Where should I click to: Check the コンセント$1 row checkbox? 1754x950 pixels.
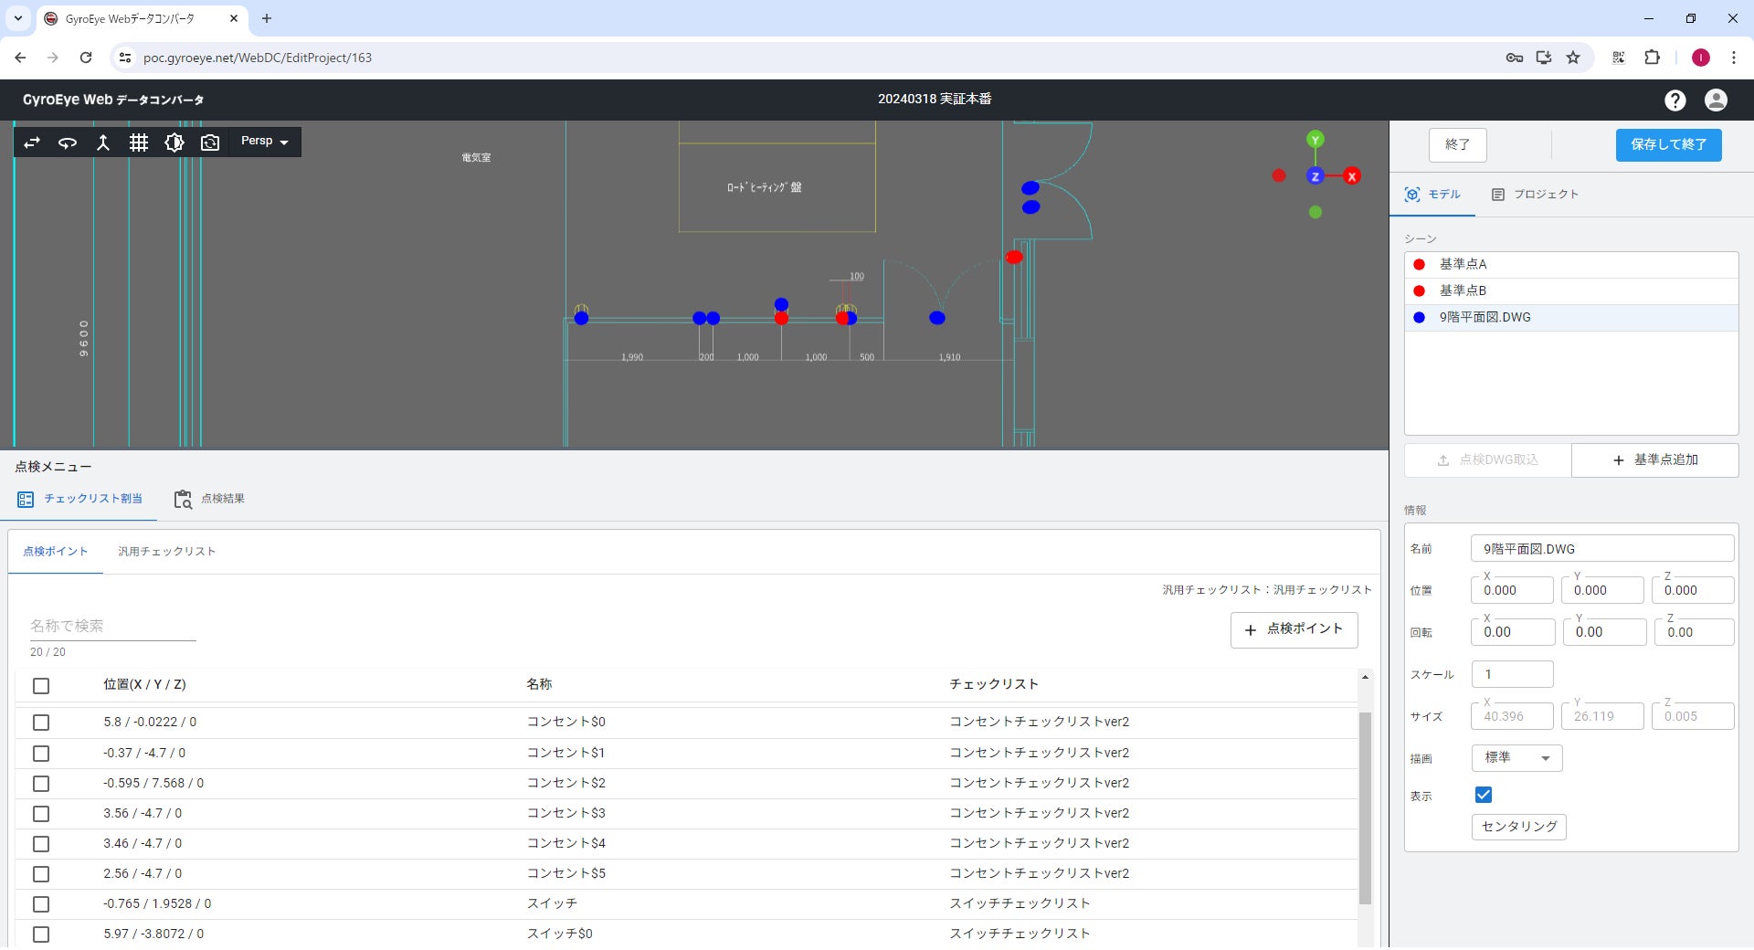tap(41, 755)
